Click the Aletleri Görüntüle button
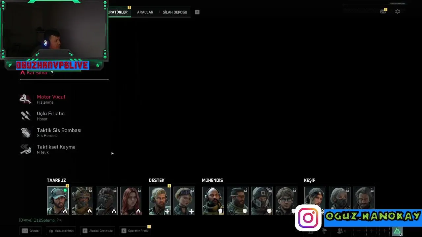422x237 pixels. [98, 231]
